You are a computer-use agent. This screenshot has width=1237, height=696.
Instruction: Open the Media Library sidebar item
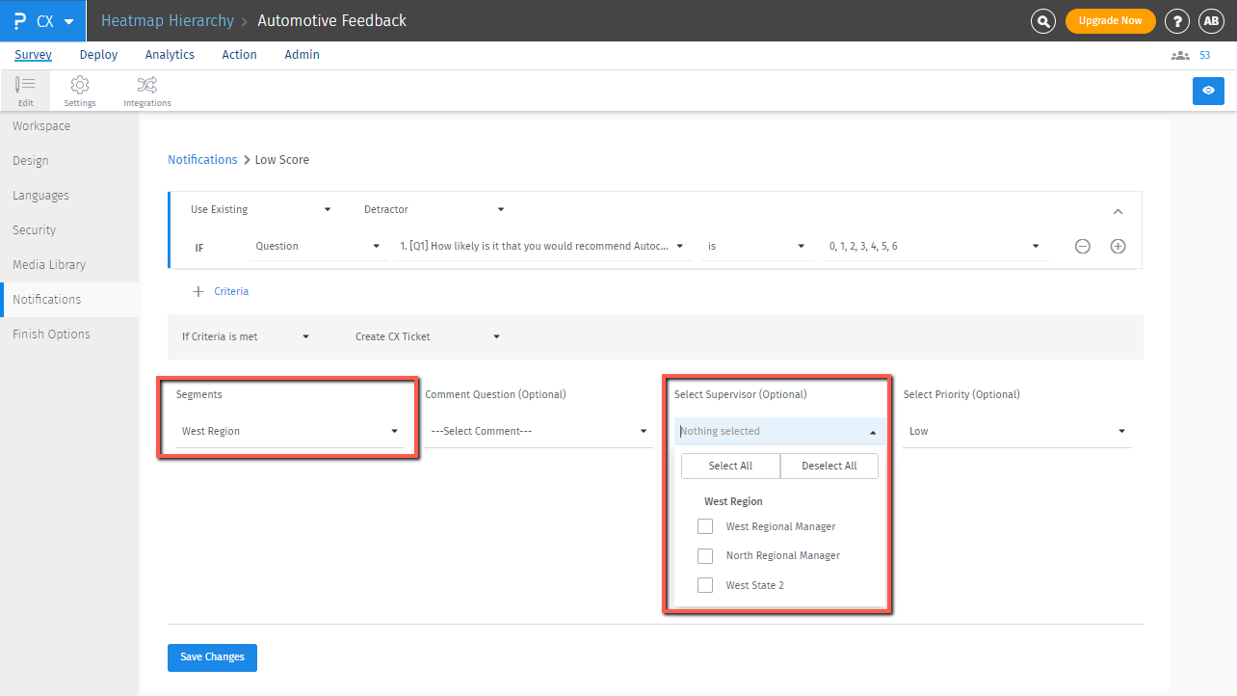[49, 264]
